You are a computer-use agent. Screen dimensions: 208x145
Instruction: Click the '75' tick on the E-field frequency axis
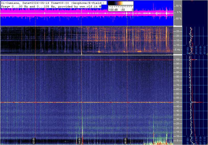click(177, 81)
